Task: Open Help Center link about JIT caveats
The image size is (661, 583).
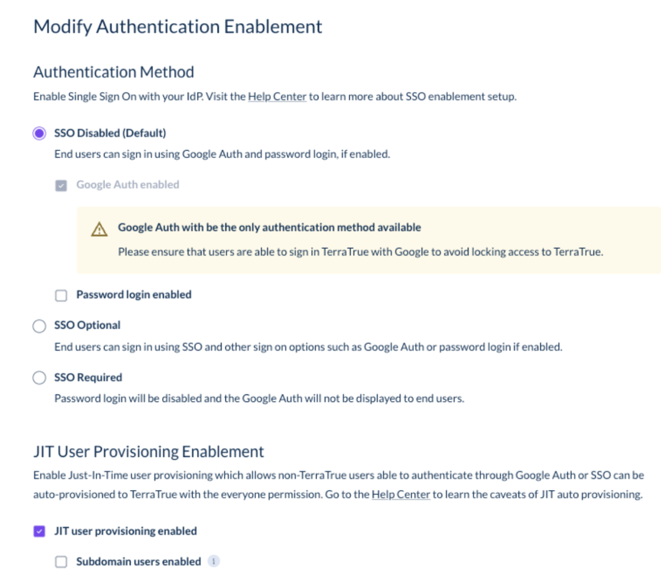Action: tap(400, 494)
